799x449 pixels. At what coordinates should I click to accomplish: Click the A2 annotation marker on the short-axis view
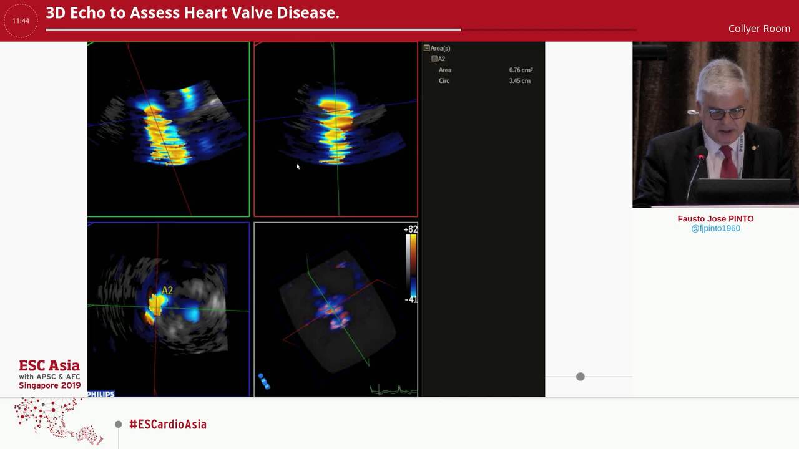point(166,290)
